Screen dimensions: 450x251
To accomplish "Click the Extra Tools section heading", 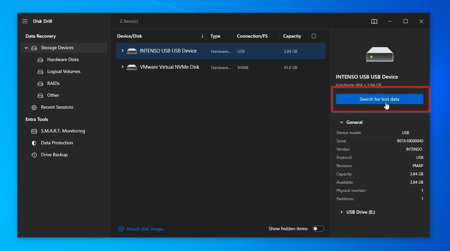I will [x=37, y=119].
